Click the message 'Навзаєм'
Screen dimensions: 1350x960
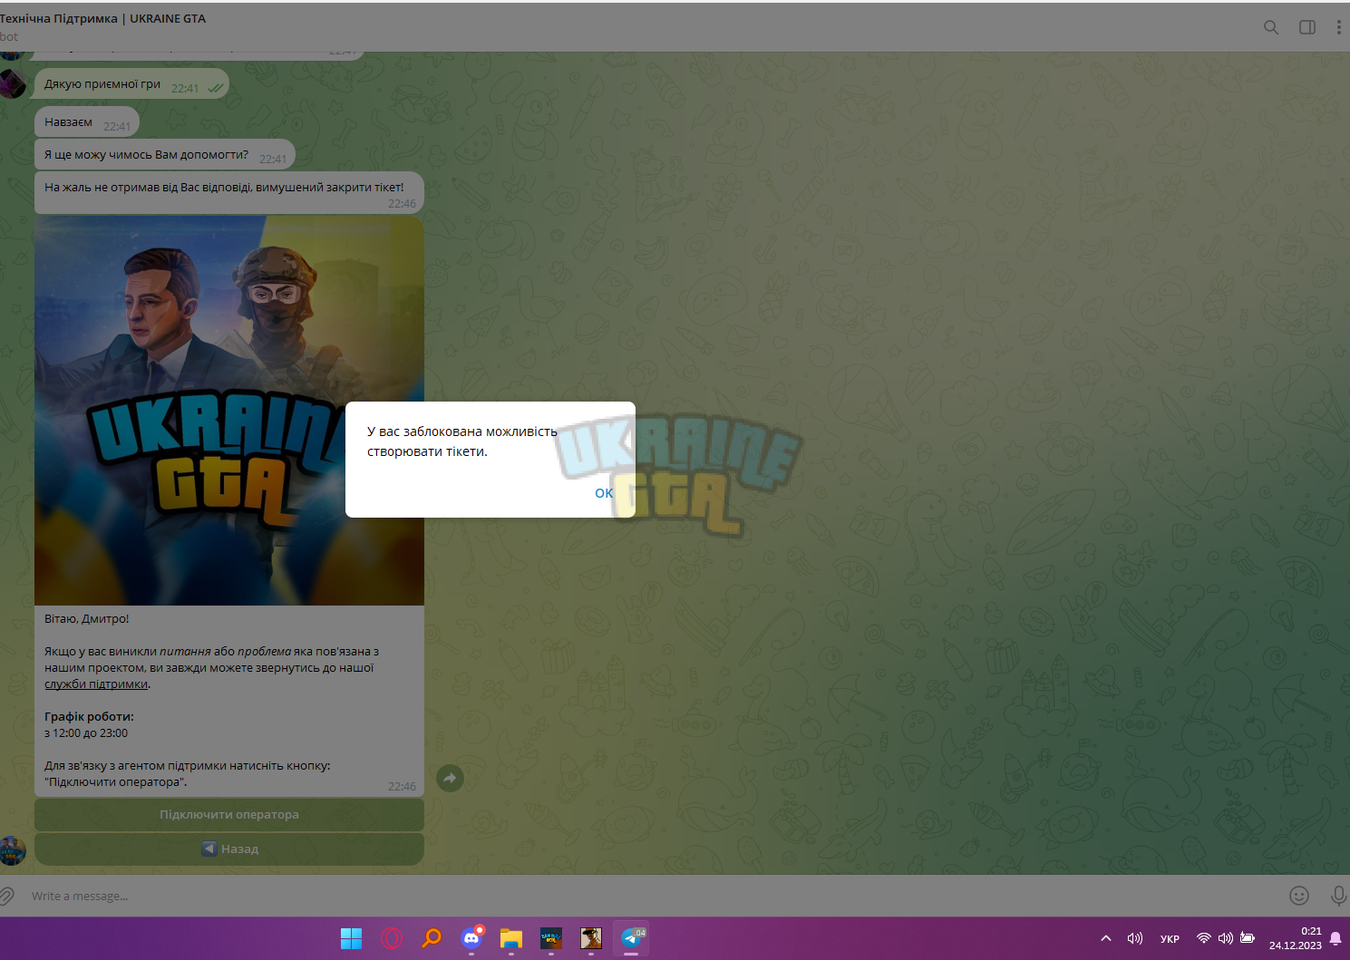pos(87,121)
